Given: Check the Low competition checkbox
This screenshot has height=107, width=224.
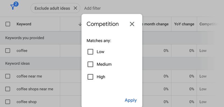Looking at the screenshot, I should pyautogui.click(x=90, y=52).
